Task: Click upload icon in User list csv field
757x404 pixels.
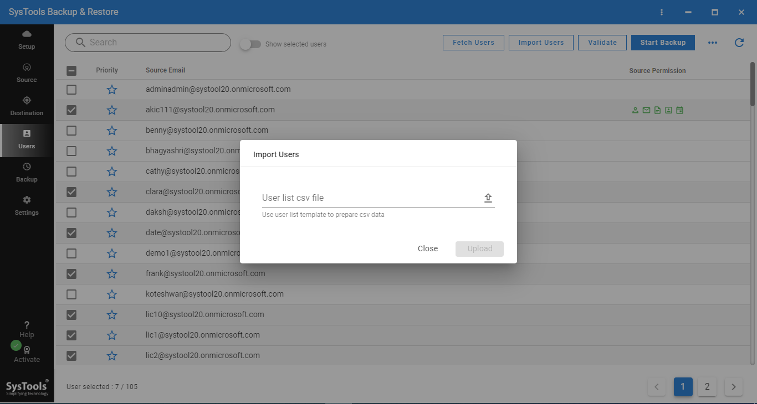Action: click(488, 198)
